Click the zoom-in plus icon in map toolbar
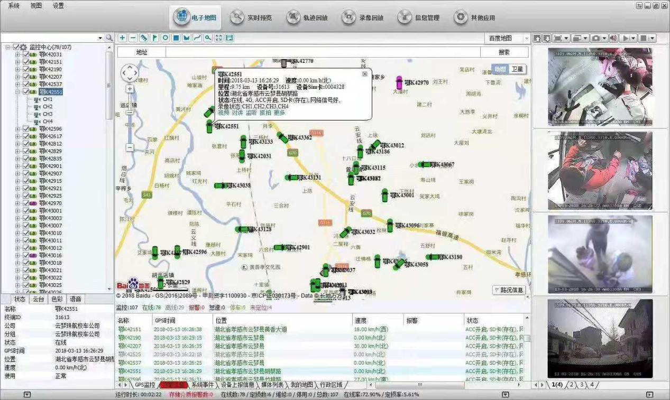Image resolution: width=670 pixels, height=400 pixels. click(122, 38)
